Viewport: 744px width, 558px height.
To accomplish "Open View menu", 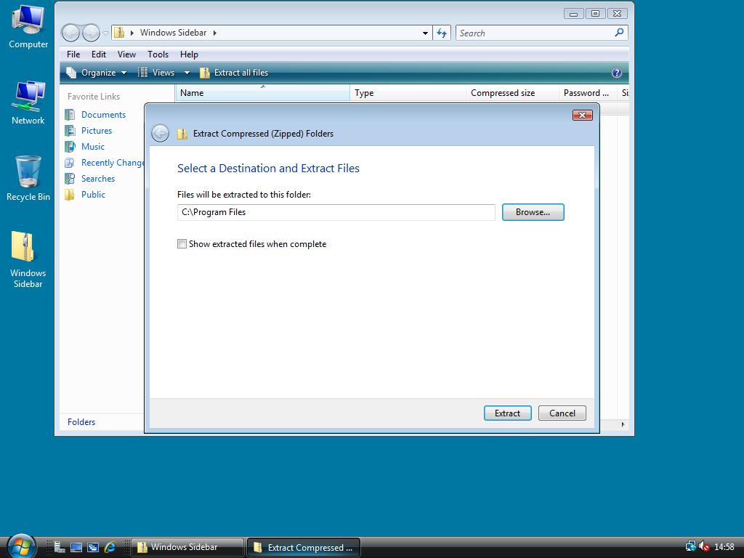I will [126, 54].
